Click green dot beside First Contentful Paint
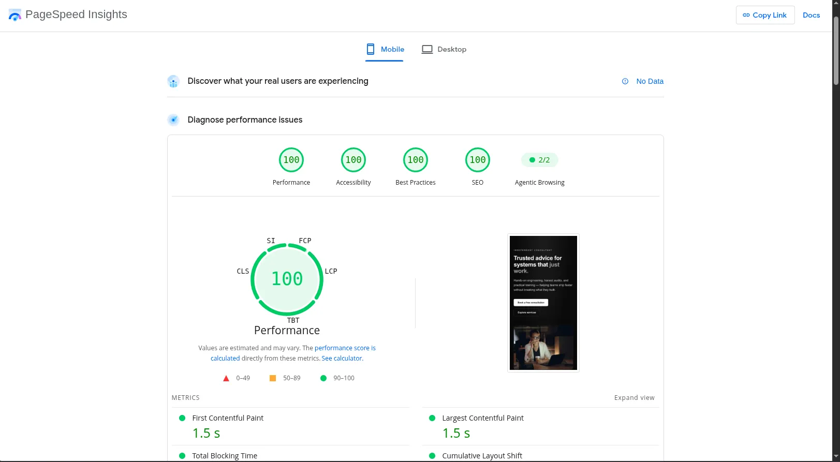The height and width of the screenshot is (462, 840). [x=182, y=418]
